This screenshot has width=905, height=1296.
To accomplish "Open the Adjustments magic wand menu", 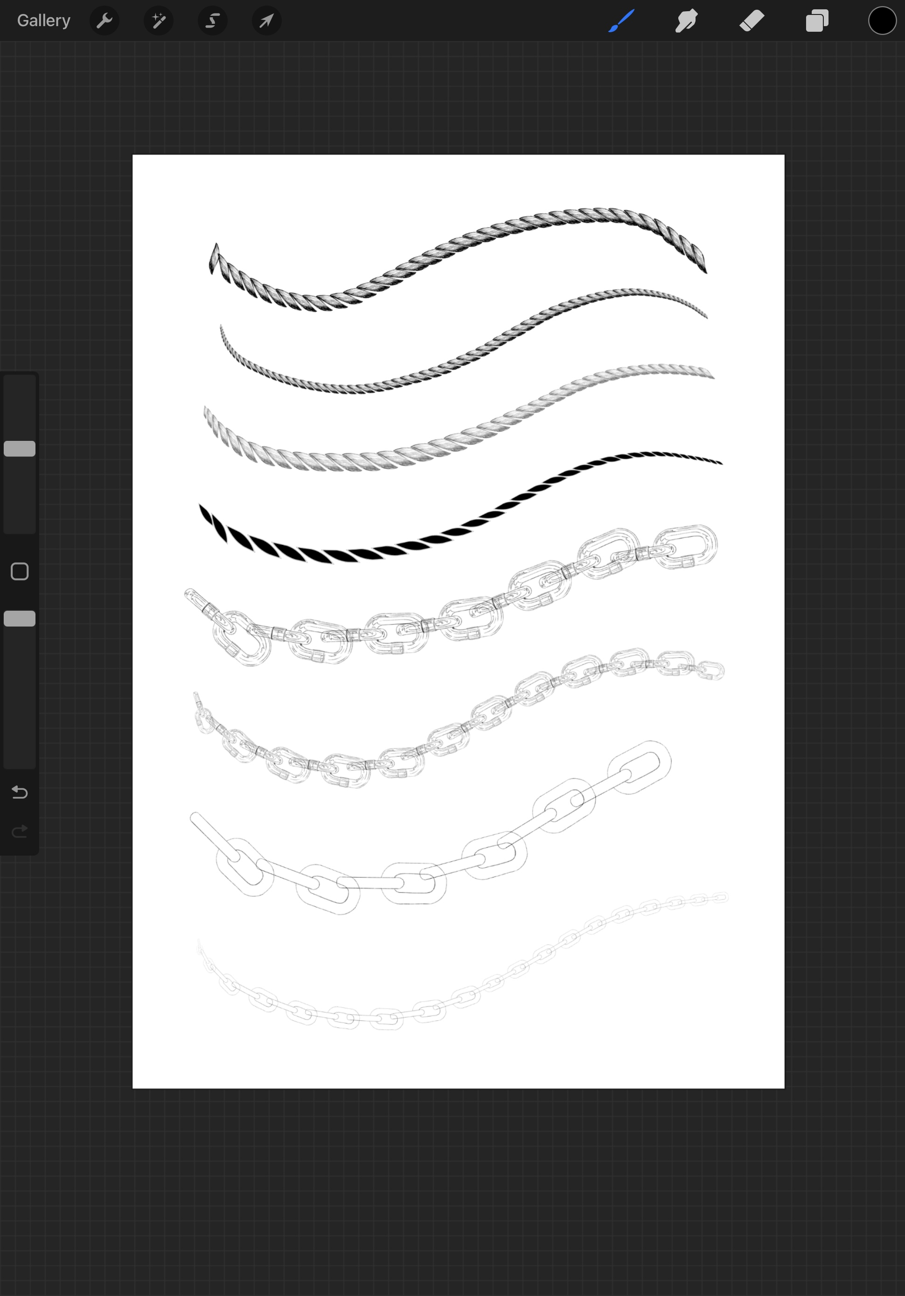I will click(158, 21).
